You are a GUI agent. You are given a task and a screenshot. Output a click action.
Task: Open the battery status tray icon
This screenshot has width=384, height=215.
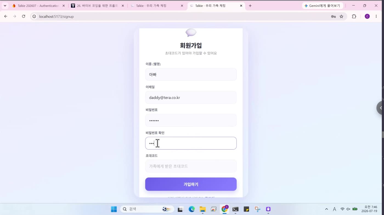[355, 209]
